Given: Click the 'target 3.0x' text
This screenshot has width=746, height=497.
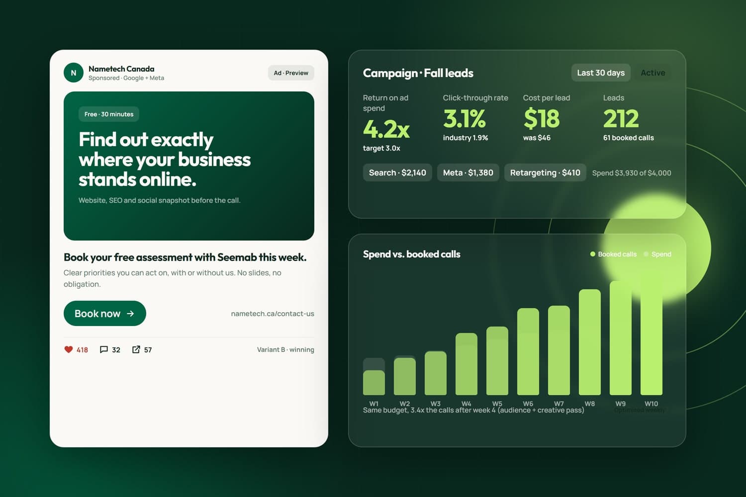Looking at the screenshot, I should pyautogui.click(x=381, y=148).
